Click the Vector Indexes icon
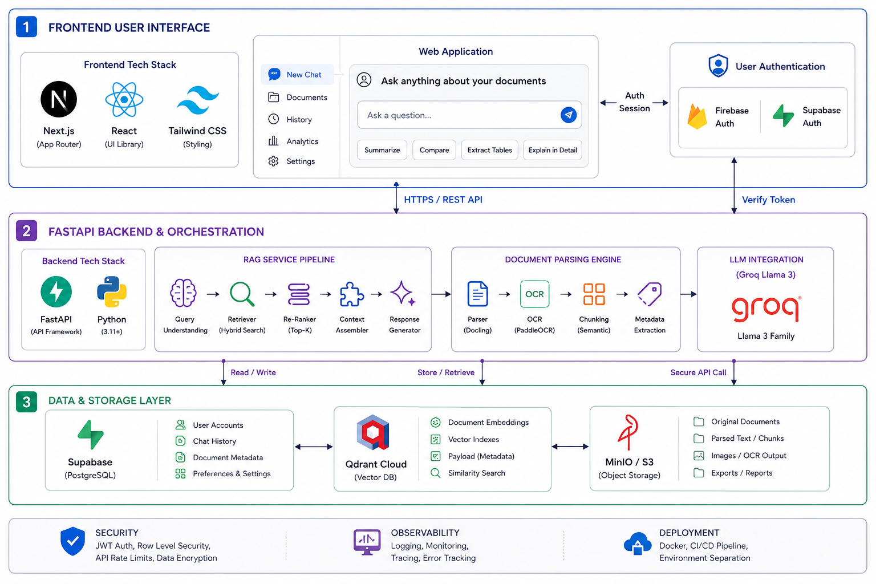This screenshot has height=584, width=876. coord(436,439)
